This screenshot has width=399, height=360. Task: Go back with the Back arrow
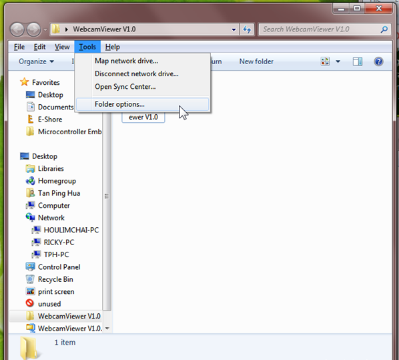pos(17,29)
